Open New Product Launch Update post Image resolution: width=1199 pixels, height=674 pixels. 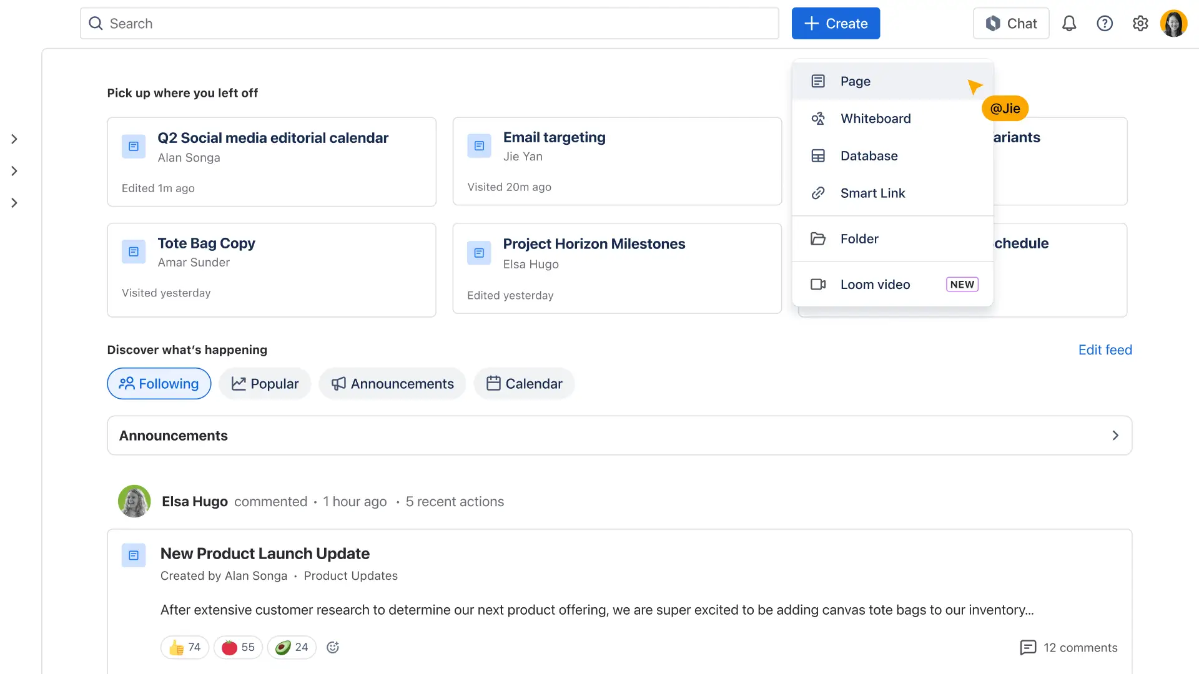265,554
